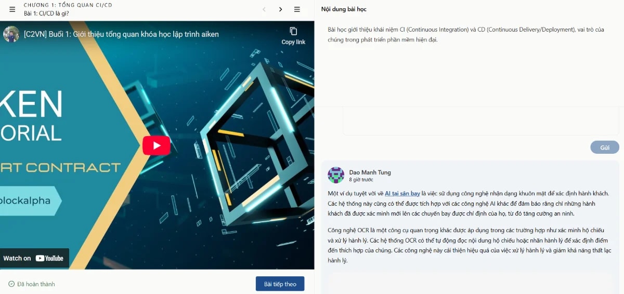Click the 8 giờ trước timestamp
Viewport: 624px width, 294px height.
[361, 180]
